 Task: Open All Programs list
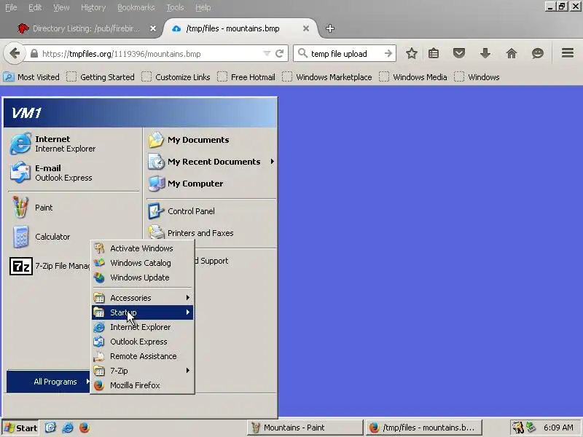[48, 382]
